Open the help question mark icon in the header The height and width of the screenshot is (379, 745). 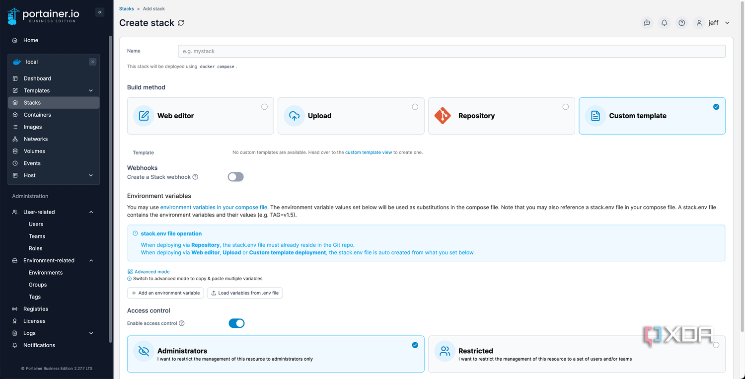coord(682,23)
